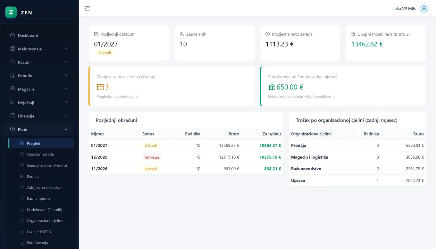Screen dimensions: 436x249
Task: Click the 11/2026 month cell
Action: tap(99, 169)
